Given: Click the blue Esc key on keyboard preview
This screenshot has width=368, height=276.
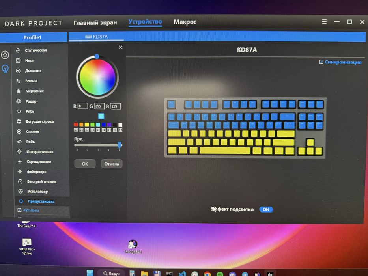Looking at the screenshot, I should tap(171, 104).
